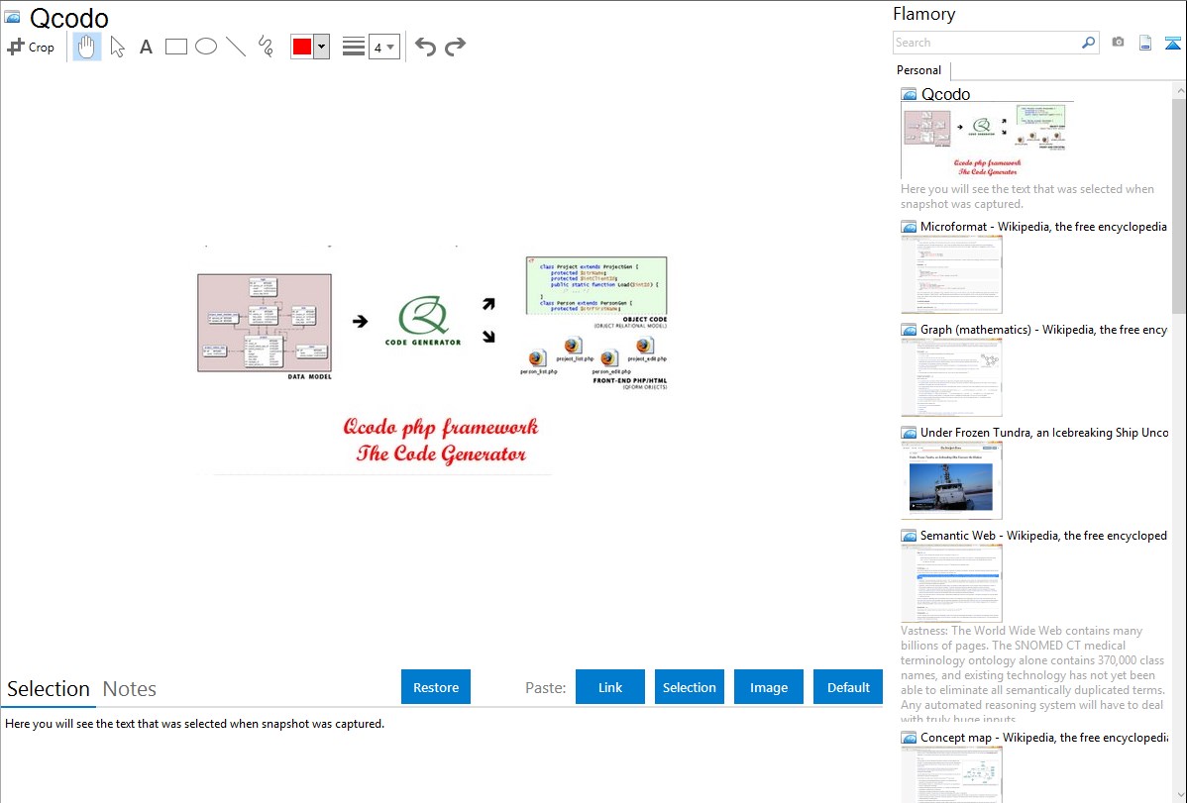Click the blue collapse panel icon
The height and width of the screenshot is (803, 1187).
(x=1172, y=43)
